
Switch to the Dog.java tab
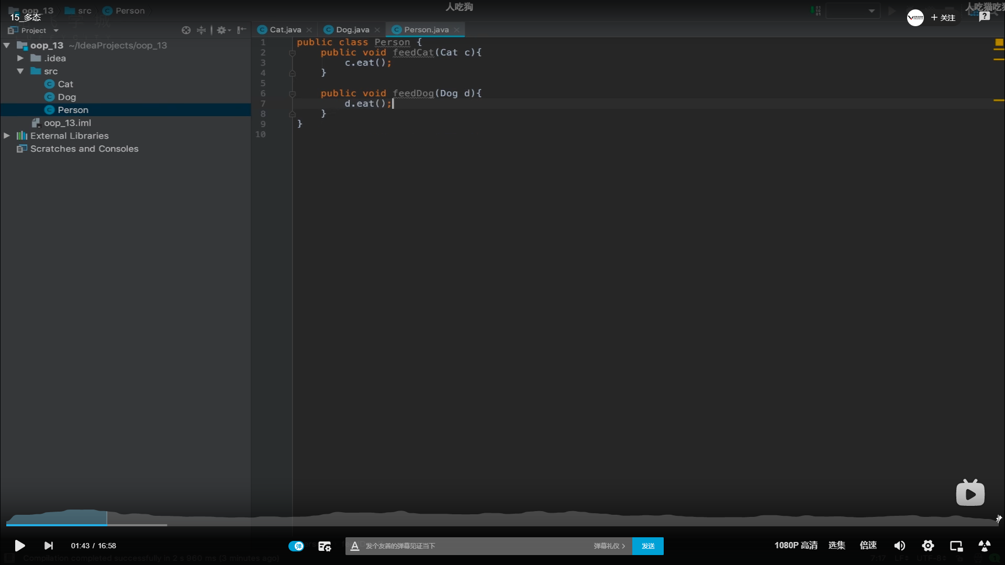click(x=352, y=30)
